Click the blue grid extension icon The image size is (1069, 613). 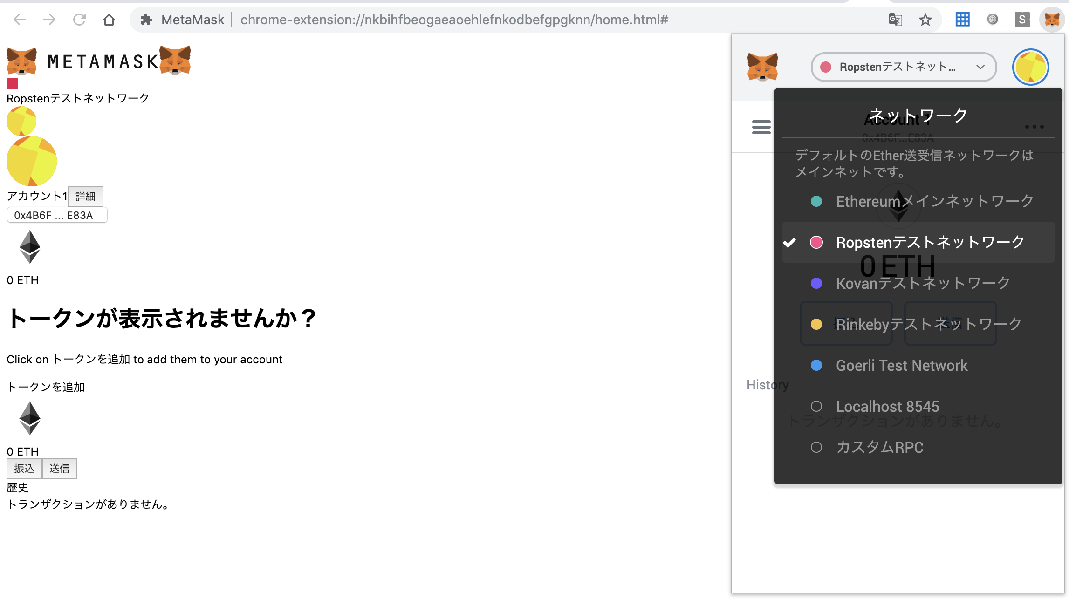(x=962, y=20)
